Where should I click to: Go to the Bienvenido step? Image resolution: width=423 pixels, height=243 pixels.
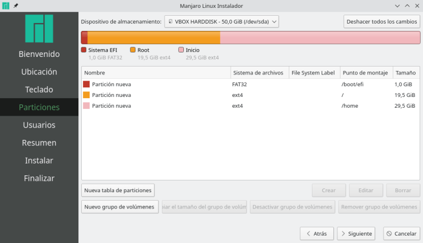coord(39,54)
